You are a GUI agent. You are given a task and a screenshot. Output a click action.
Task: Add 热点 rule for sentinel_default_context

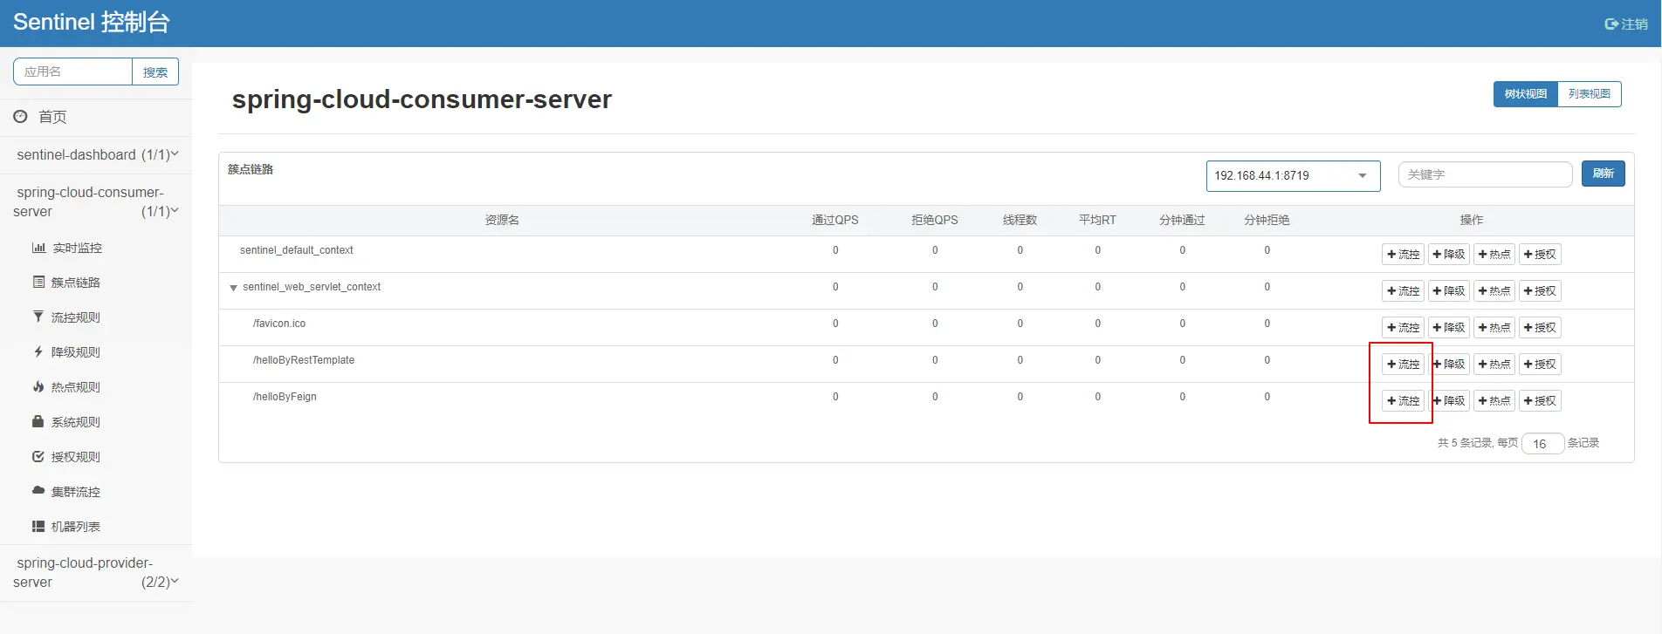pyautogui.click(x=1494, y=254)
